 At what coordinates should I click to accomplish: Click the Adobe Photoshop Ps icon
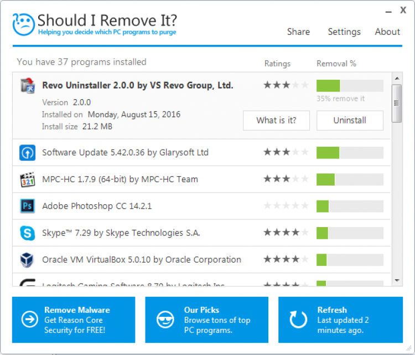27,206
